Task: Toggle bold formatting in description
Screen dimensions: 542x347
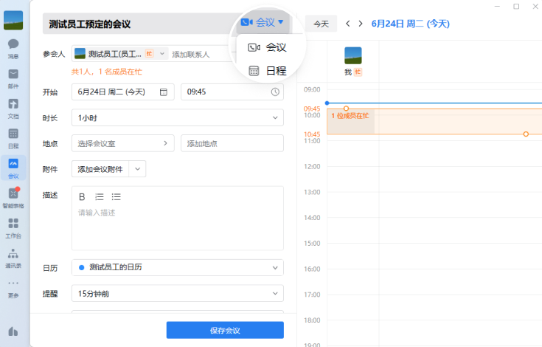Action: 82,197
